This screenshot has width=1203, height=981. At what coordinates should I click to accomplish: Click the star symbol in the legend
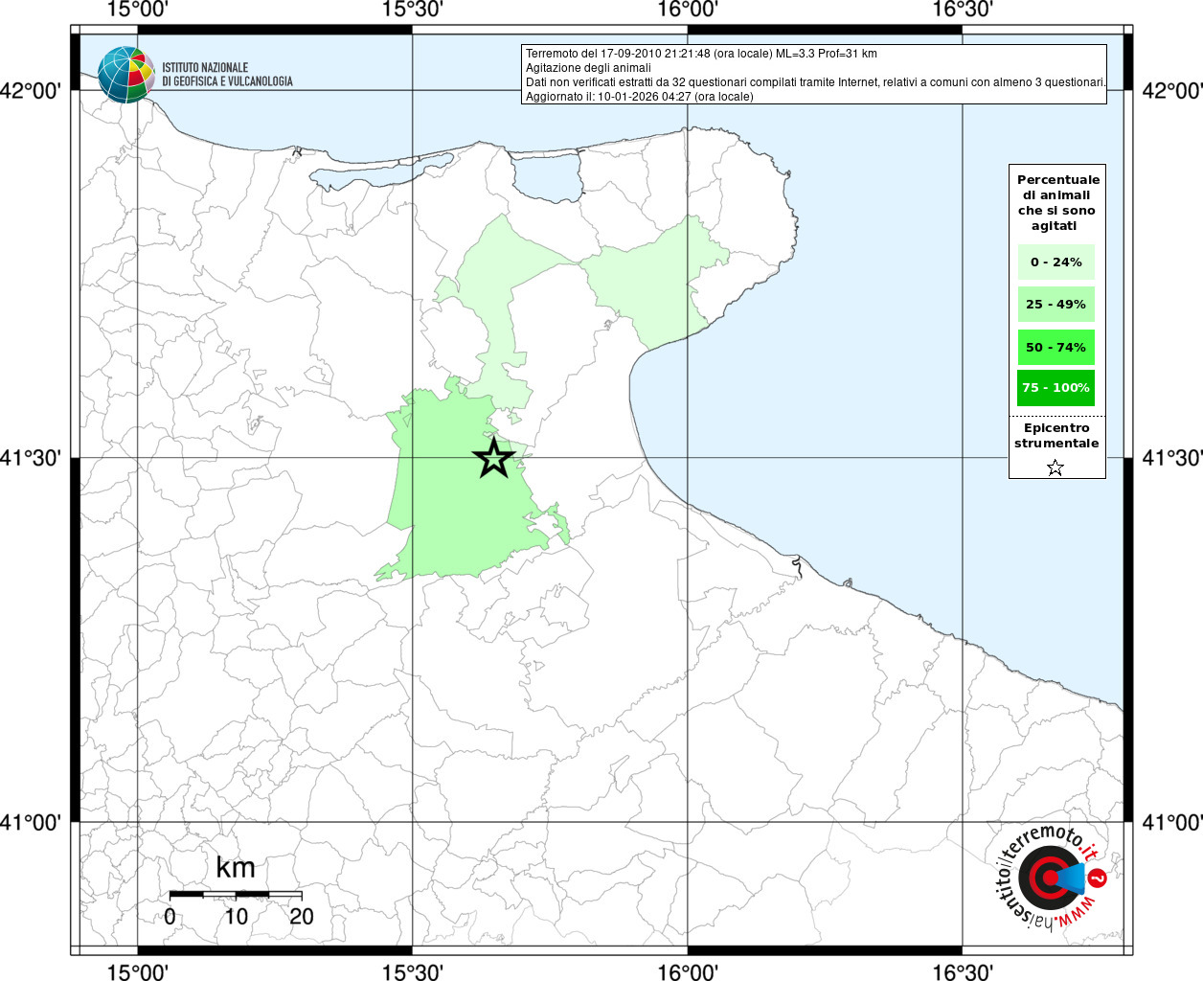[1055, 468]
